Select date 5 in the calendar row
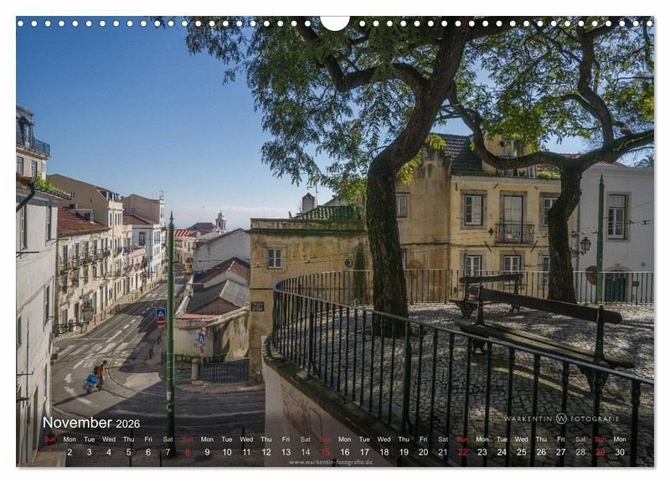Screen dimensions: 670x483 (x=129, y=452)
